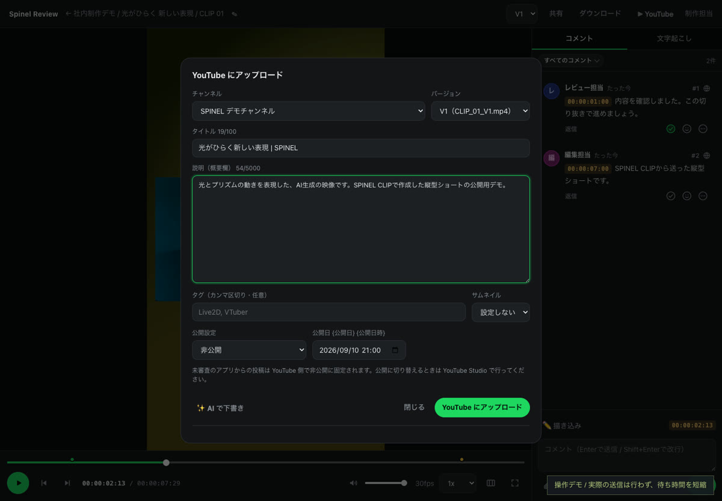Image resolution: width=722 pixels, height=501 pixels.
Task: Step to the next frame
Action: click(x=67, y=483)
